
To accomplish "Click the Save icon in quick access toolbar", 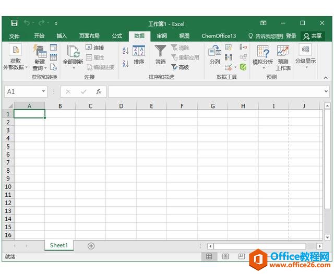I will (x=14, y=23).
